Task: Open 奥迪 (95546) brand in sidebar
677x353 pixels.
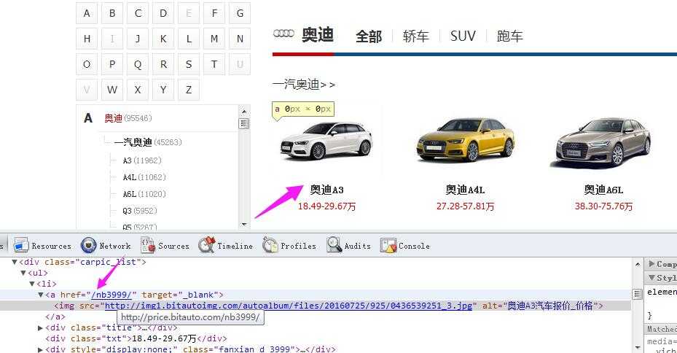Action: [128, 118]
